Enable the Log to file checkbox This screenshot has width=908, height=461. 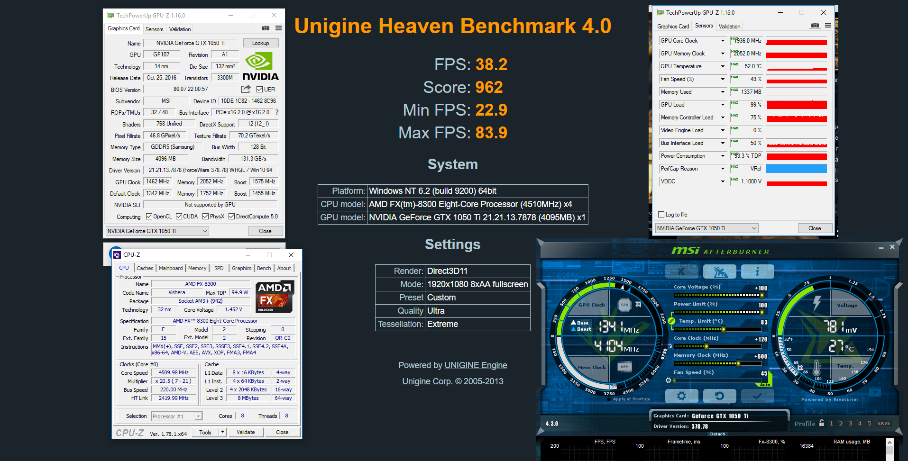(x=661, y=215)
